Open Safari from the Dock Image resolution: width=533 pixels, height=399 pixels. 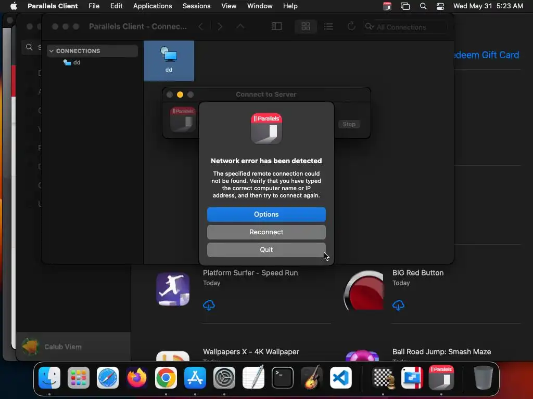108,378
